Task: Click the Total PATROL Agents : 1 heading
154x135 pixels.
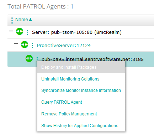Action: [x=41, y=6]
